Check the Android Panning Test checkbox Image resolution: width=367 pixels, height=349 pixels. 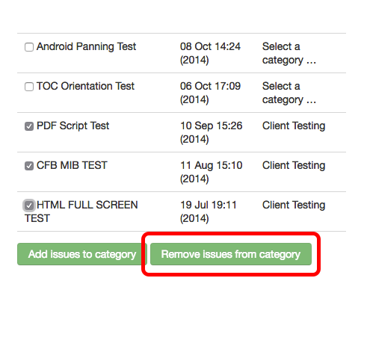[x=29, y=47]
